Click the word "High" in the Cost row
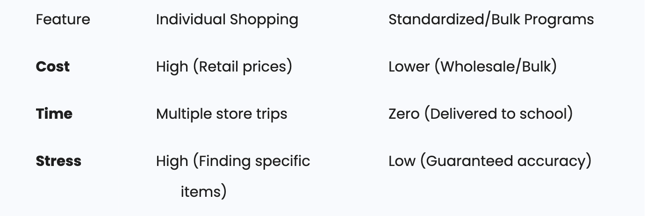Screen dimensions: 647x216 pyautogui.click(x=171, y=66)
